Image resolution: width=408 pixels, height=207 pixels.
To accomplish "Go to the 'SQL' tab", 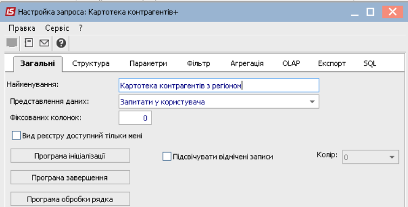I will tap(370, 64).
